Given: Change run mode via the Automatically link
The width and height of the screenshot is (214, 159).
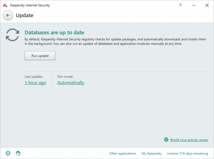Looking at the screenshot, I should (x=71, y=83).
